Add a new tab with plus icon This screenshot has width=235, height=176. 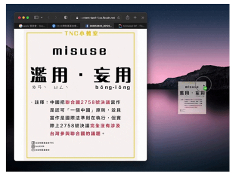point(135,17)
